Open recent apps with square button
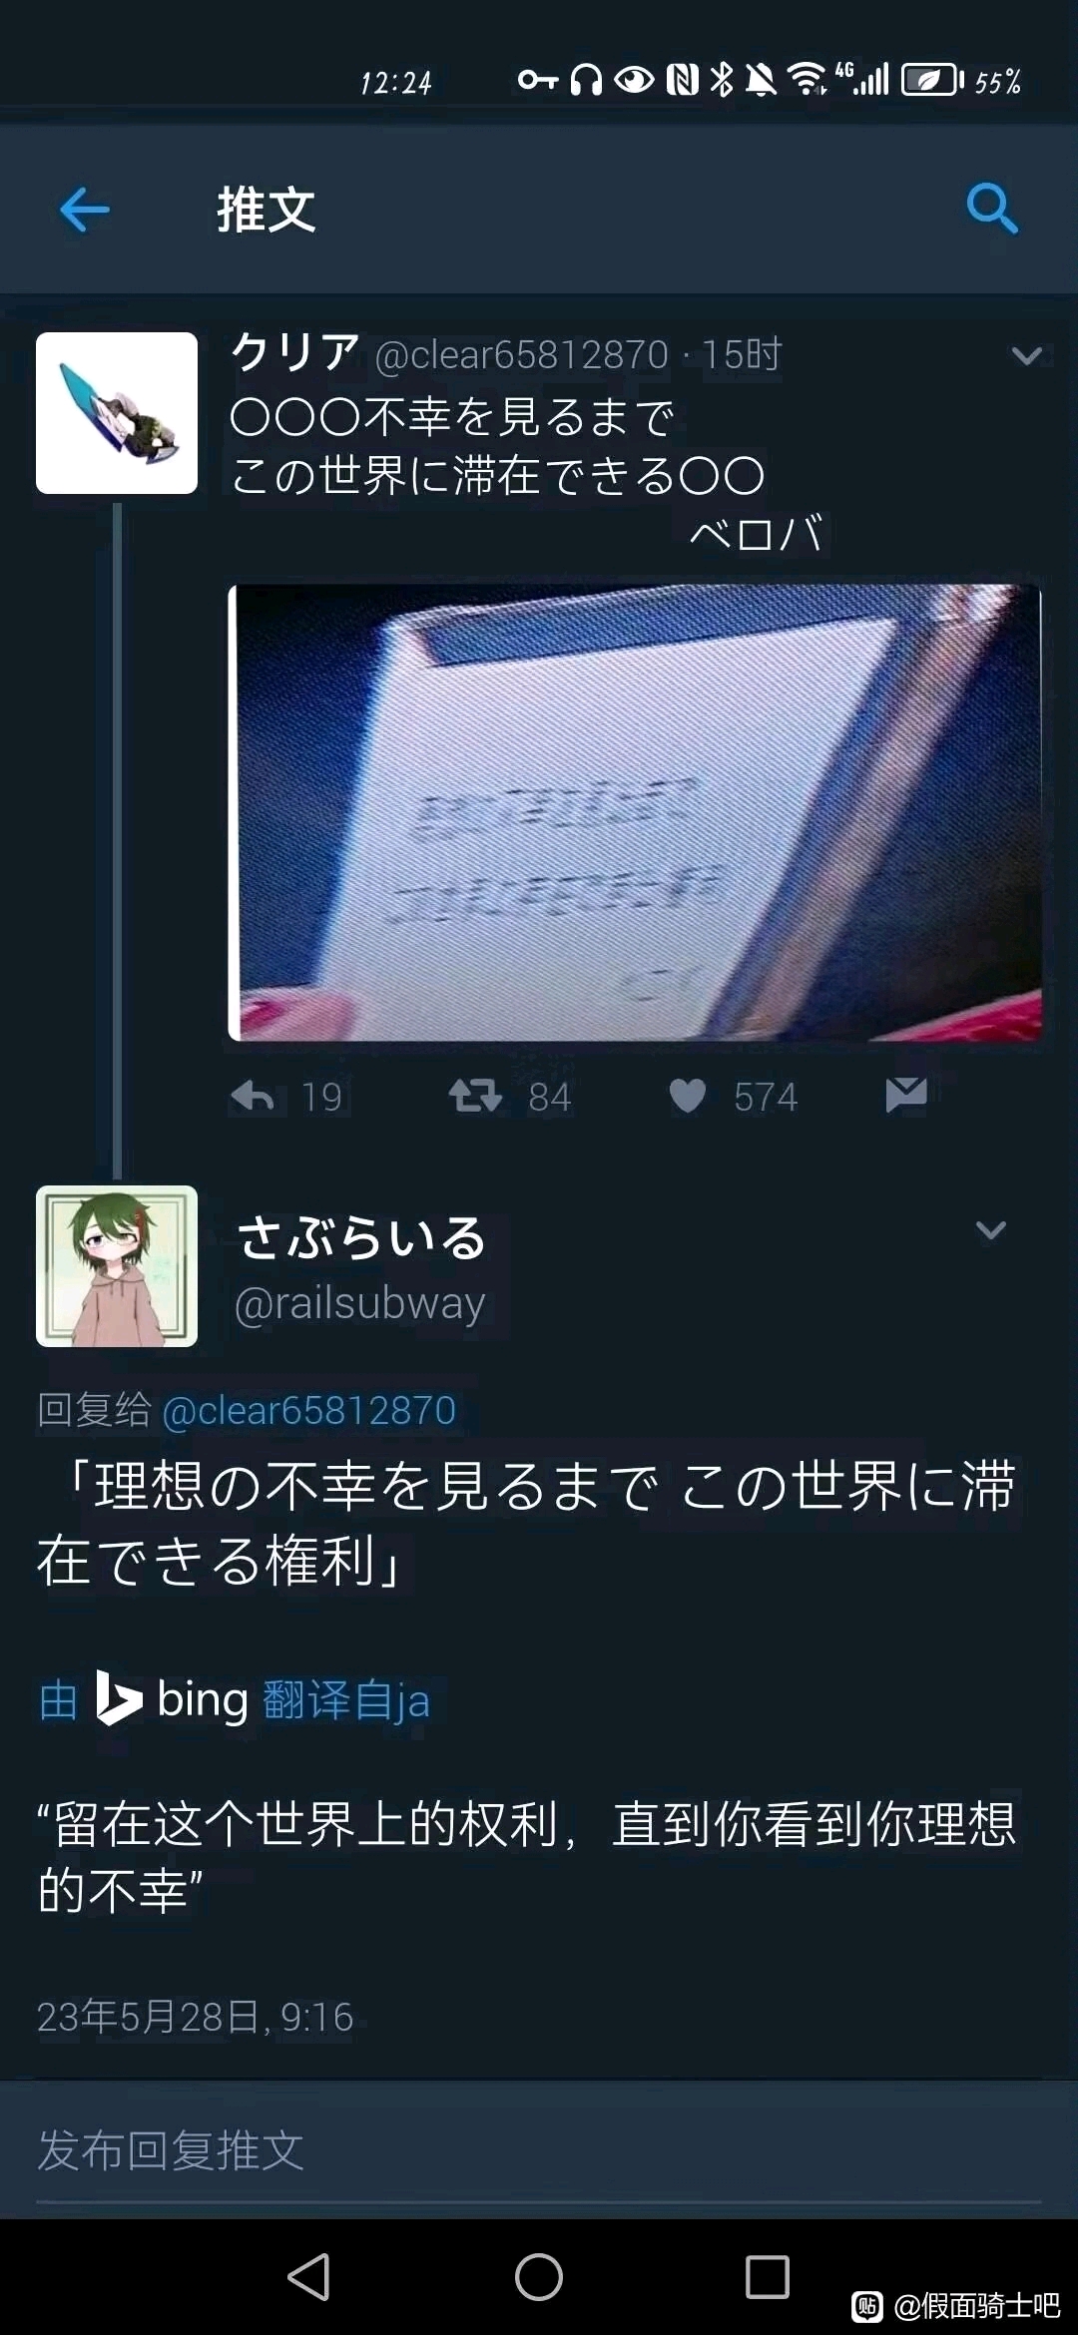Screen dimensions: 1078x2335 pyautogui.click(x=768, y=2277)
